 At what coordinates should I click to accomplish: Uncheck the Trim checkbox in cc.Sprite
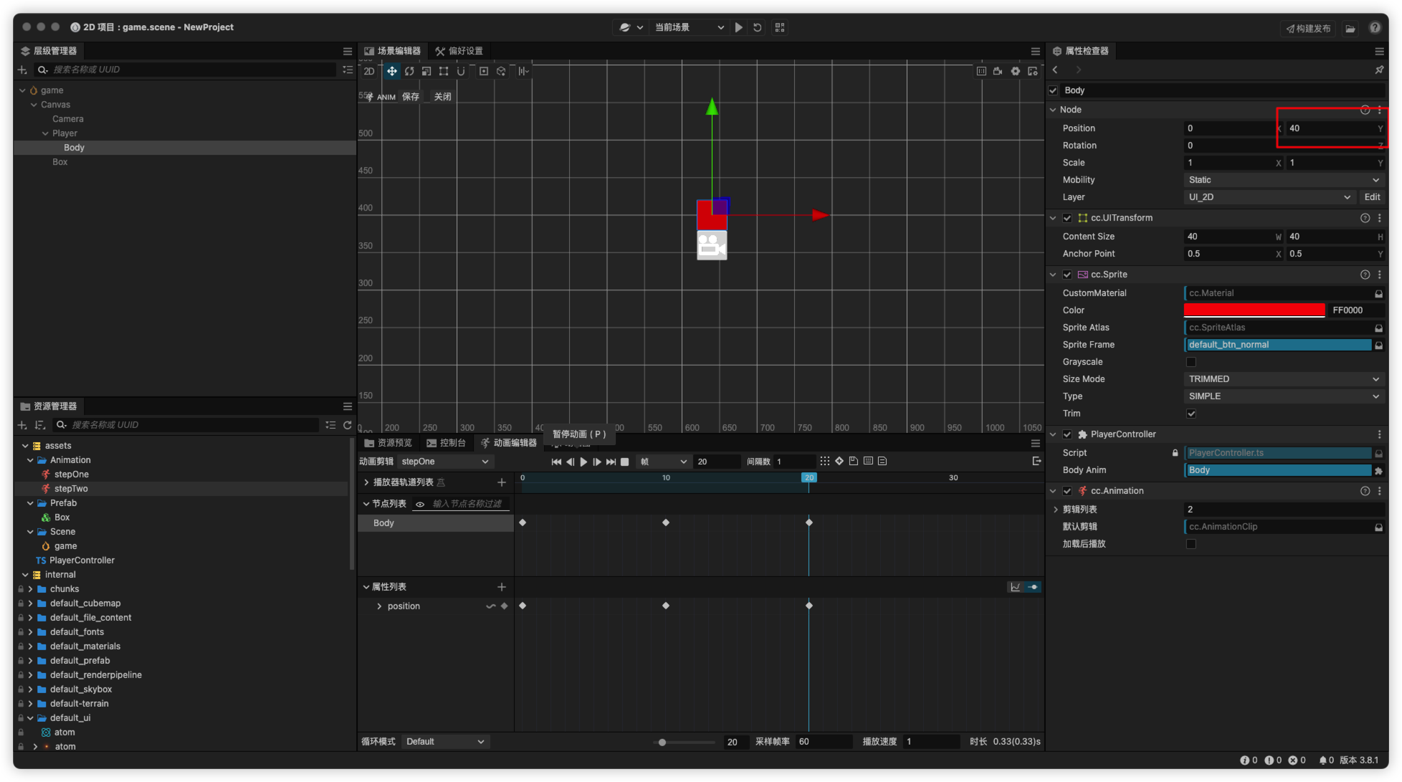tap(1191, 414)
